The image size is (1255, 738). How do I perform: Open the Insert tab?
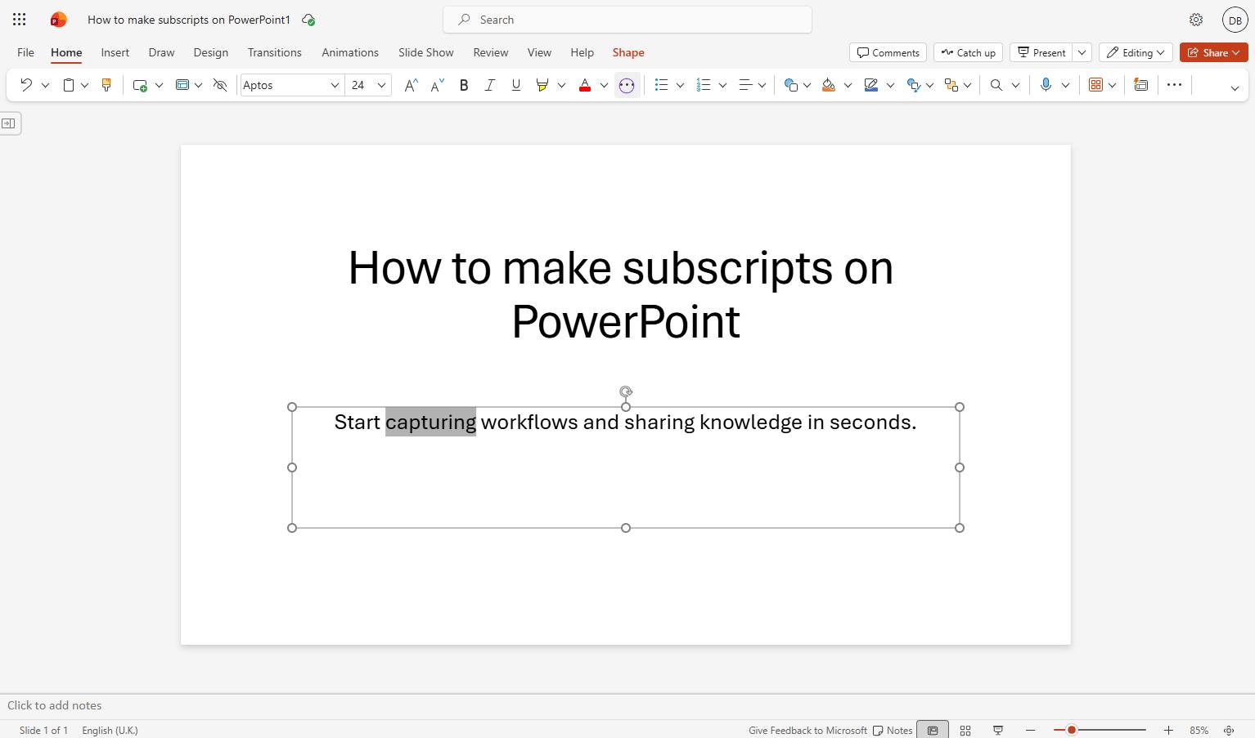(x=115, y=52)
